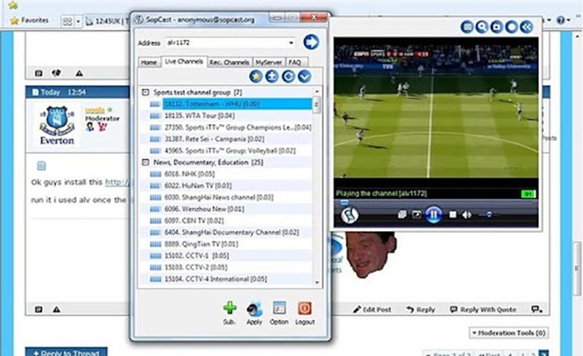Viewport: 583px width, 356px height.
Task: Click the multi-quote speech bubble icon
Action: 536,309
